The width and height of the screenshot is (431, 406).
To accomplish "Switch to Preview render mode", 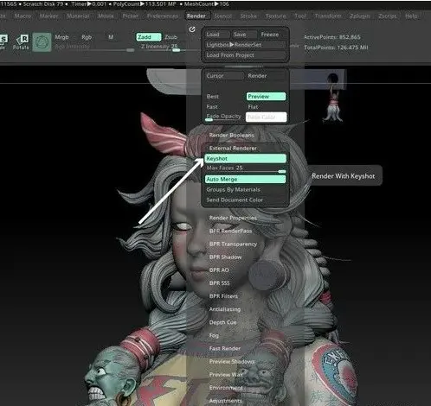I will tap(266, 97).
